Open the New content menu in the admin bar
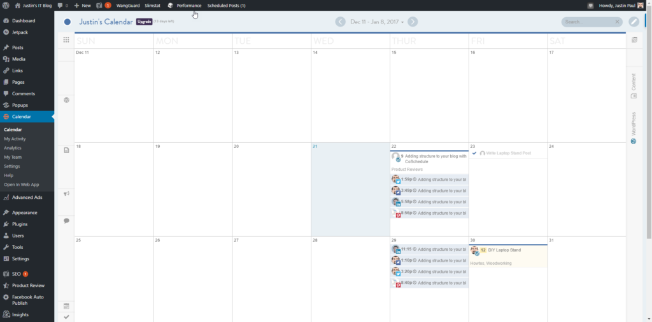 point(82,5)
